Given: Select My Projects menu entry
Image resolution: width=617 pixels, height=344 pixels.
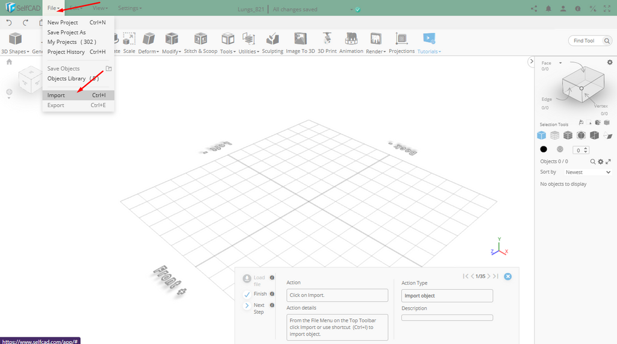Looking at the screenshot, I should pyautogui.click(x=78, y=42).
